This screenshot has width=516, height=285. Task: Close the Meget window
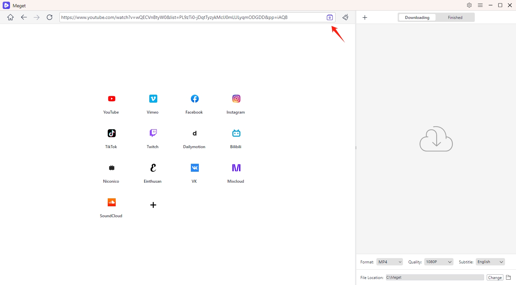click(510, 5)
